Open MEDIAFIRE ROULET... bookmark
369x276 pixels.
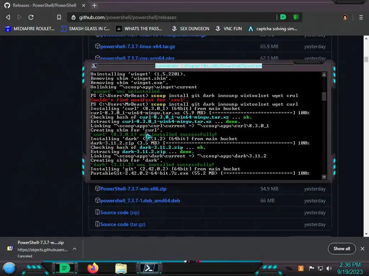[30, 29]
